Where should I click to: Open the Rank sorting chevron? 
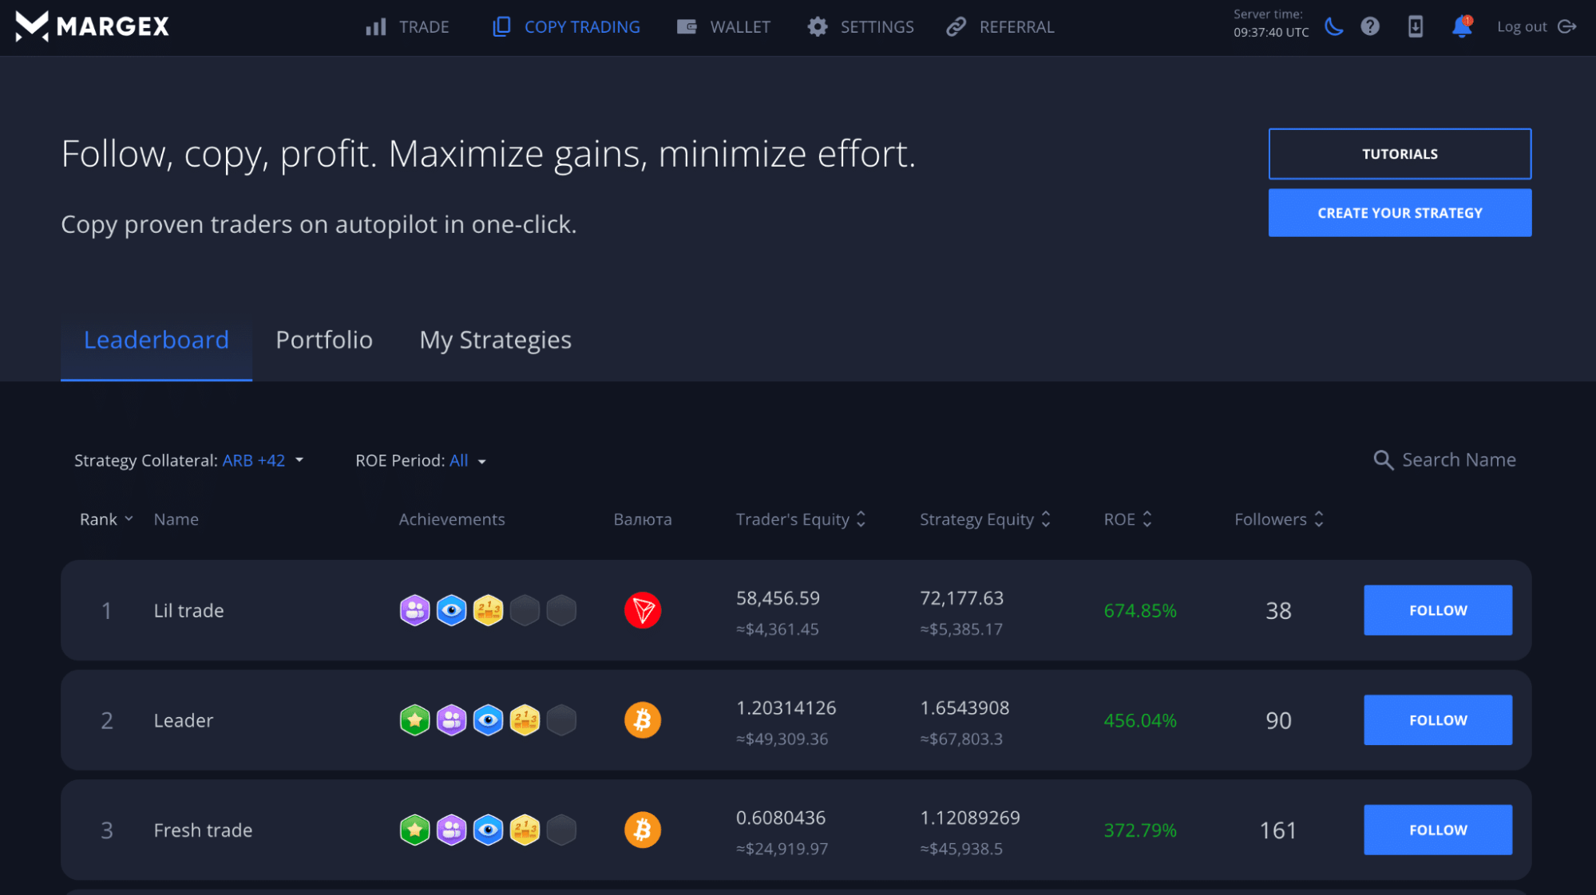point(128,519)
